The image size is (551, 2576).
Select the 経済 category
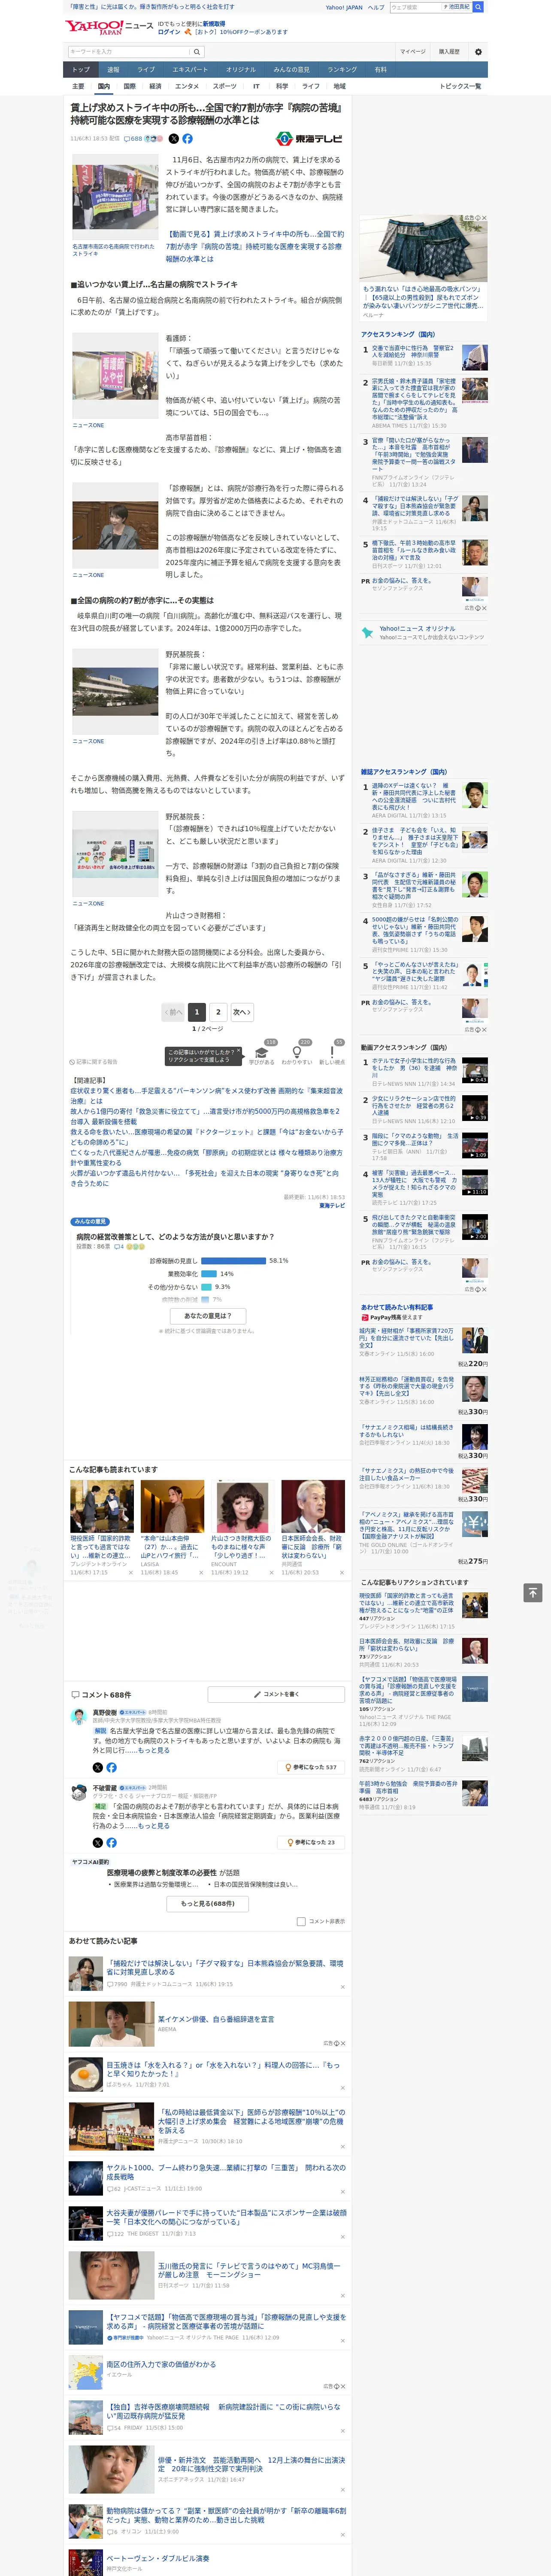tap(155, 86)
